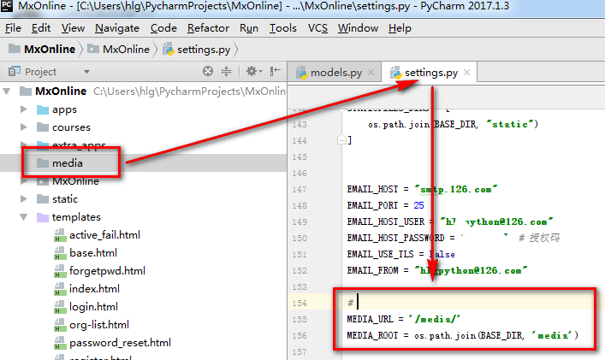
Task: Select index.html file
Action: tap(94, 289)
